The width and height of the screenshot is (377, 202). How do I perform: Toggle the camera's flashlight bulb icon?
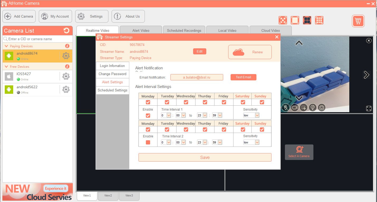(313, 107)
